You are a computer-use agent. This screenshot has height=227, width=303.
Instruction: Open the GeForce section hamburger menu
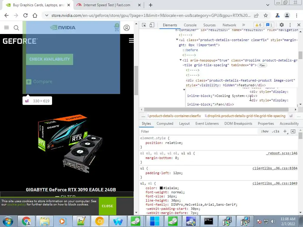[131, 40]
